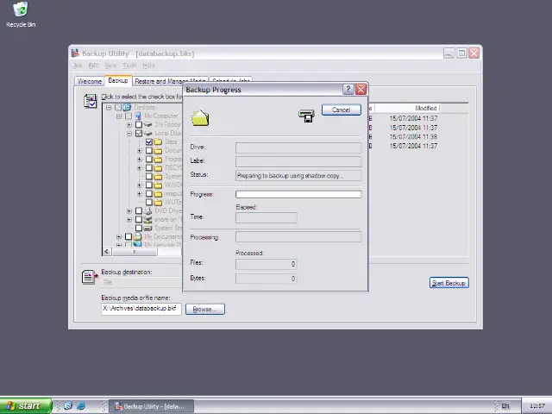Click the backup progress bar
552x414 pixels.
point(298,194)
